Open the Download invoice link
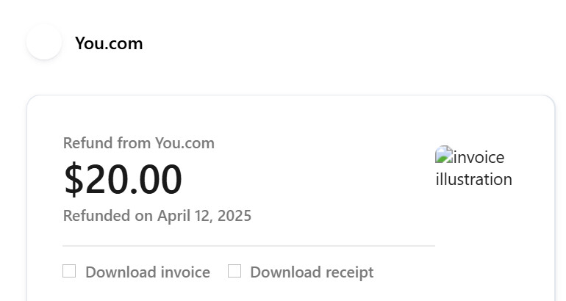 pos(147,272)
